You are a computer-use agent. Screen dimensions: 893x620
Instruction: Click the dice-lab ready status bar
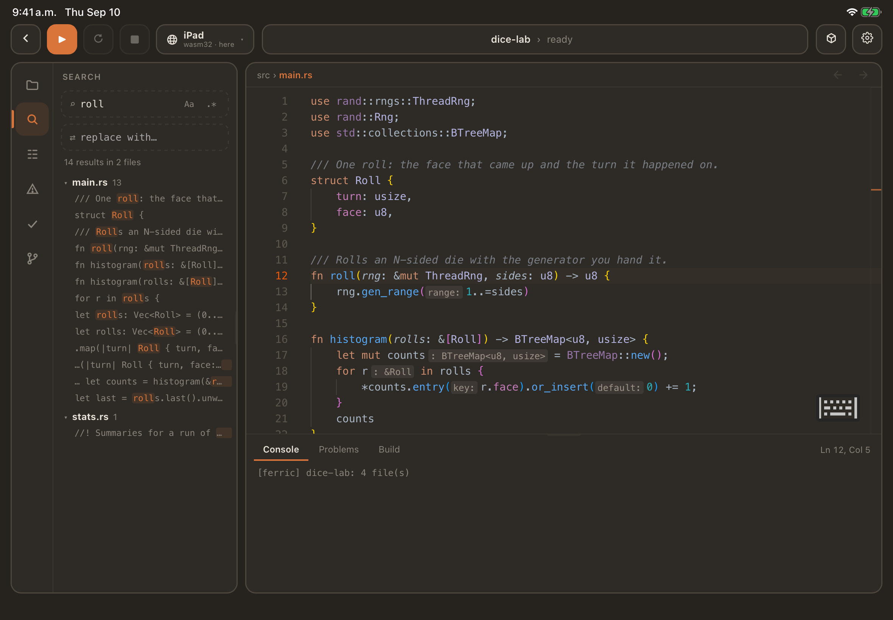(535, 39)
